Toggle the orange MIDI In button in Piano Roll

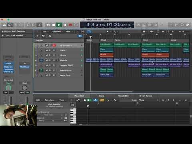(102, 100)
